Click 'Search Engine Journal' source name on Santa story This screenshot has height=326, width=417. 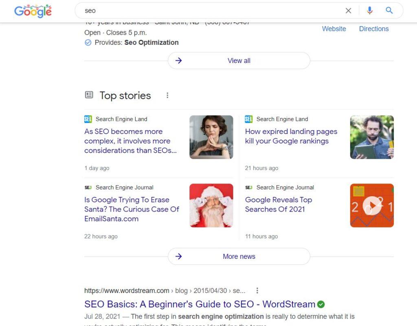pos(125,187)
